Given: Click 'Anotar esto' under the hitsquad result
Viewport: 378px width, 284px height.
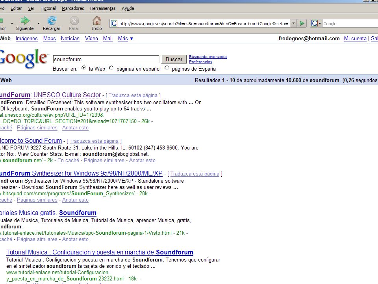Looking at the screenshot, I should 75,200.
